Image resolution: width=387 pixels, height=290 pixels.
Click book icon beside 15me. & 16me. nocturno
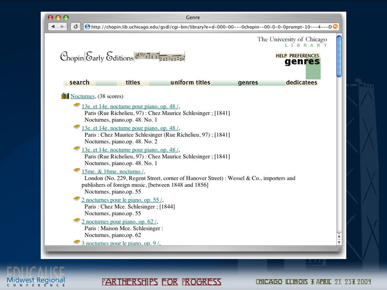pyautogui.click(x=77, y=170)
